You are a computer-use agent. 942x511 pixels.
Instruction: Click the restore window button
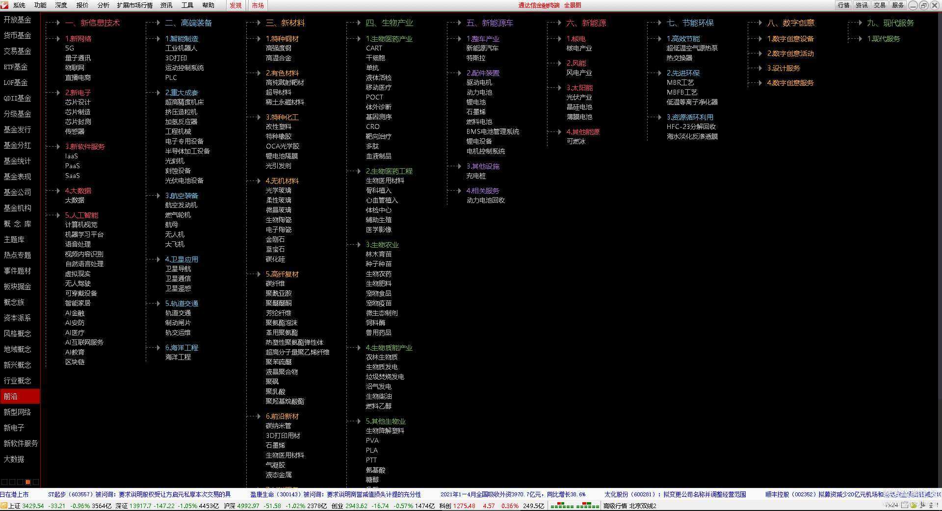click(x=923, y=5)
